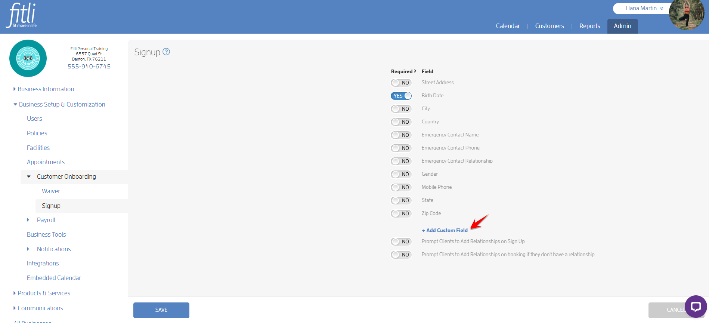Open Business Tools

point(46,234)
